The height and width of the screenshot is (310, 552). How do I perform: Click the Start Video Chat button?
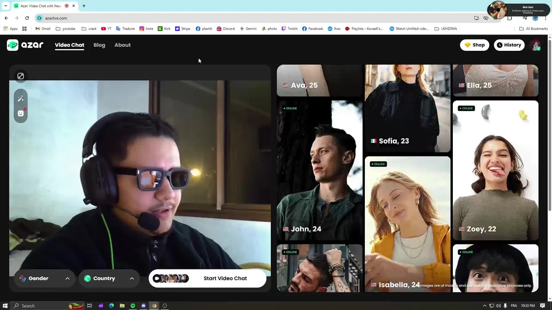pyautogui.click(x=207, y=279)
